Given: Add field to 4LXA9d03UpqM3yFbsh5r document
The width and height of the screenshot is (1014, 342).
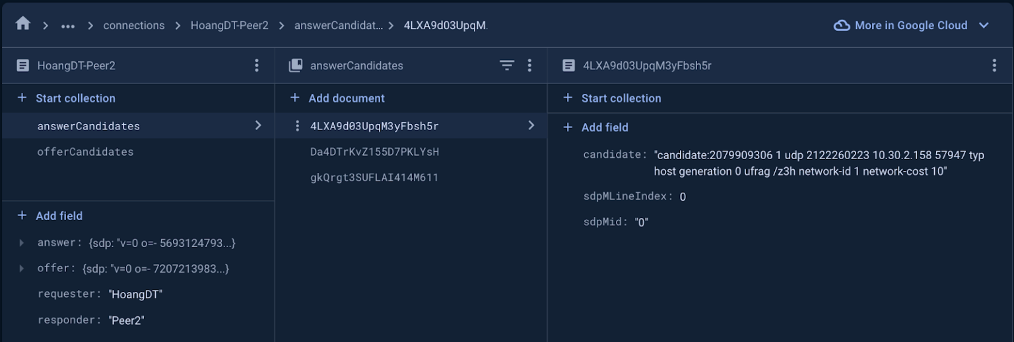Looking at the screenshot, I should (x=595, y=127).
